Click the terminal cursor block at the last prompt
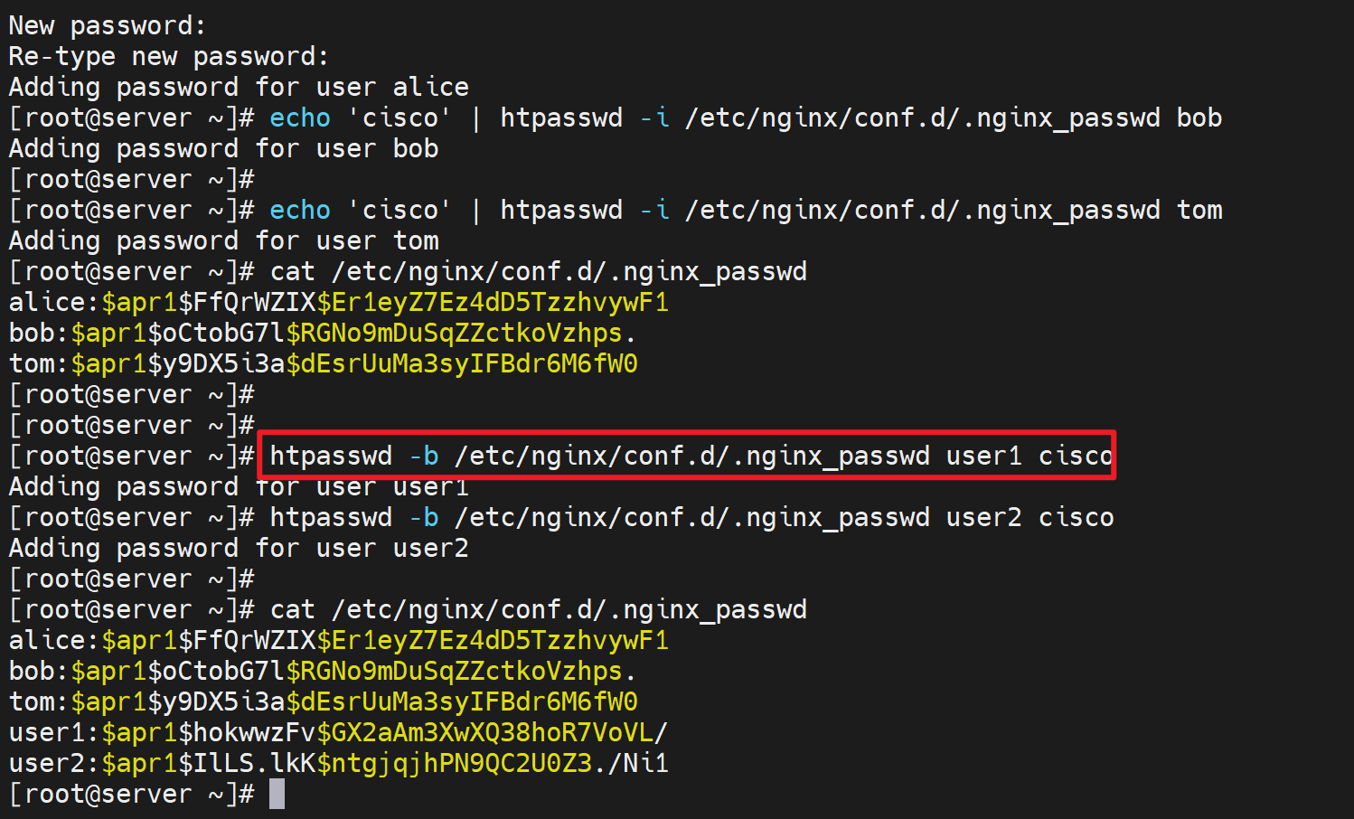Screen dimensions: 1354x819 277,794
